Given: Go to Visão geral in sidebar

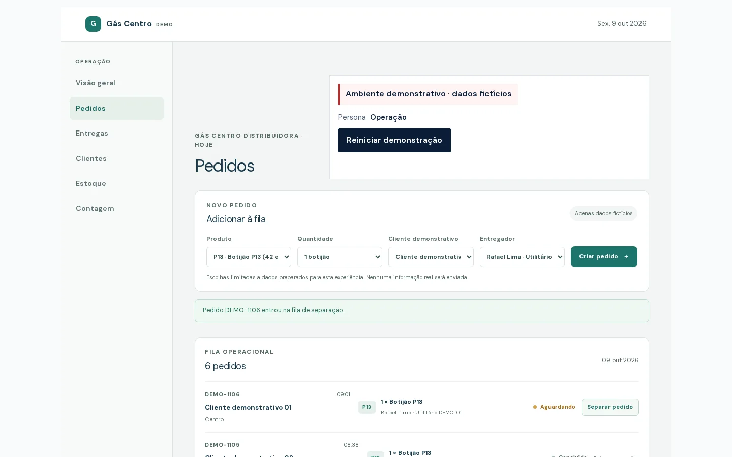Looking at the screenshot, I should tap(116, 83).
